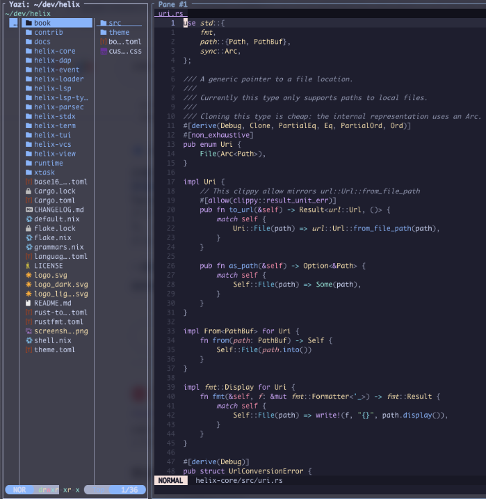
Task: Click the as_path function name
Action: 243,266
